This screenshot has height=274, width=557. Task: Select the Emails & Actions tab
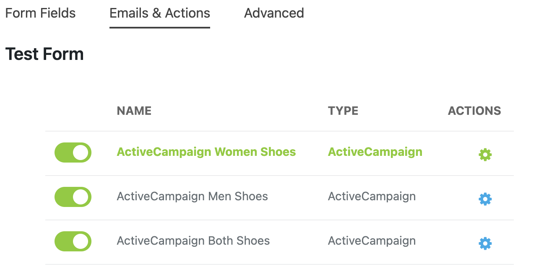tap(160, 13)
